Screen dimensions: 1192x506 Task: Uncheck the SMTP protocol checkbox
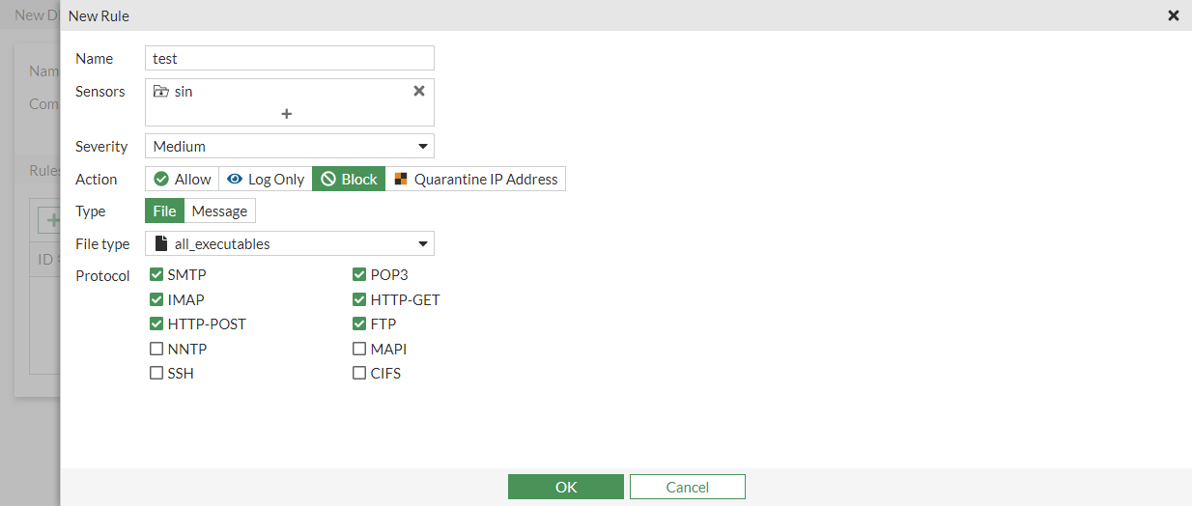156,275
